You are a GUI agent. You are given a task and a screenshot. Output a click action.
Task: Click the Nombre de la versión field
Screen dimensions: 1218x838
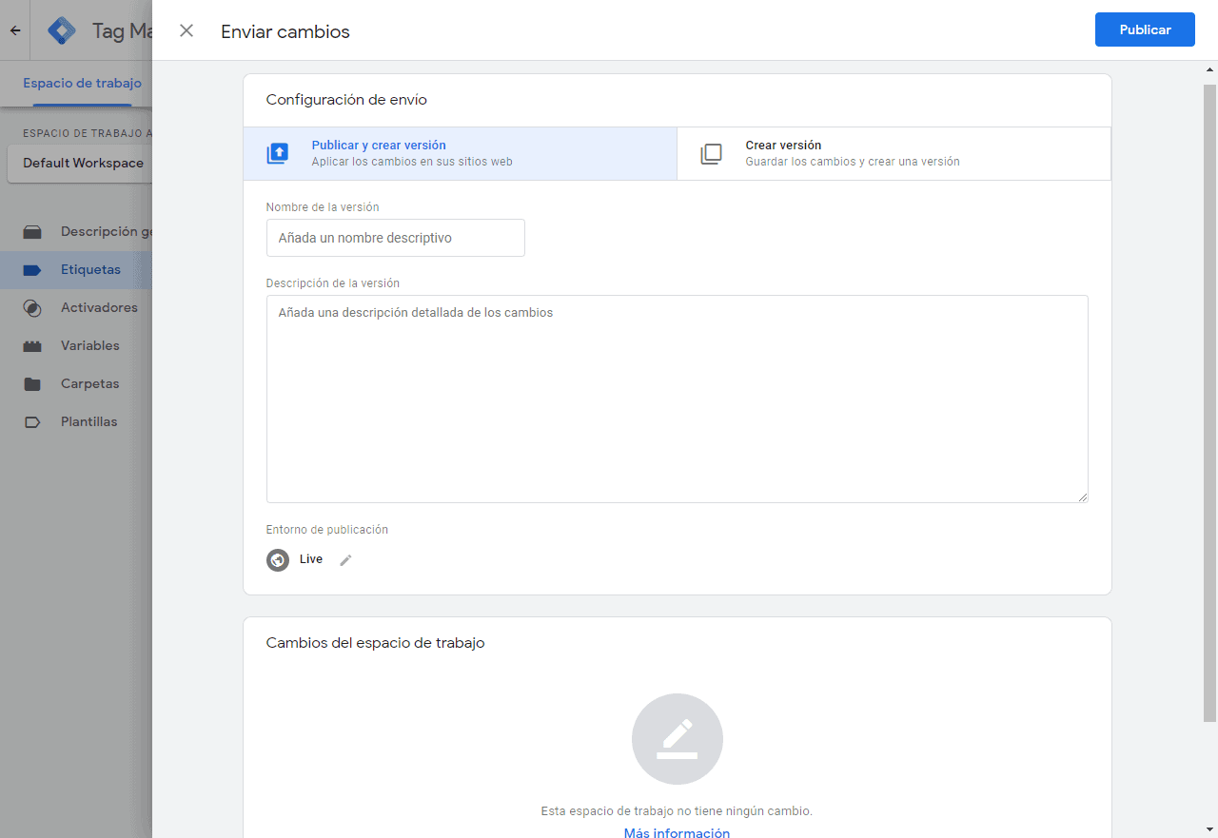(395, 237)
